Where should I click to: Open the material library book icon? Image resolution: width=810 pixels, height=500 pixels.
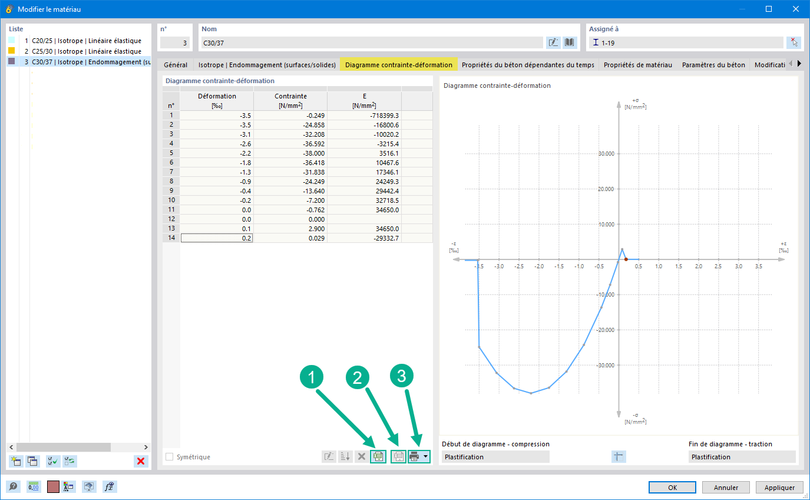click(569, 42)
